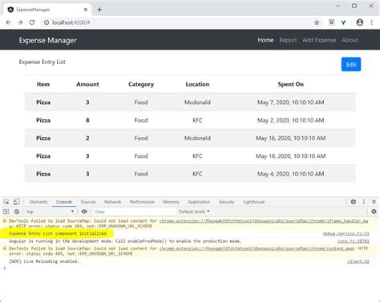
Task: Open the top context dropdown
Action: tap(50, 211)
